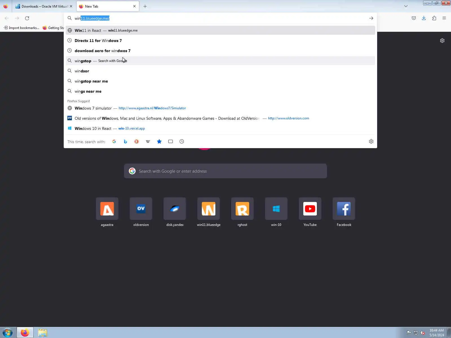Search this time with Wikipedia icon
The width and height of the screenshot is (451, 338).
[x=148, y=141]
